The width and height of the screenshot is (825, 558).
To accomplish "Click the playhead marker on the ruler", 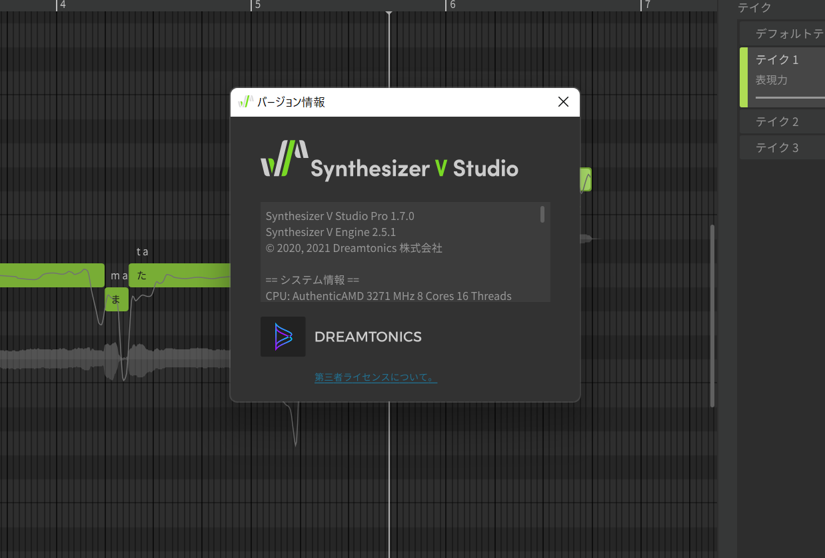I will (x=389, y=13).
